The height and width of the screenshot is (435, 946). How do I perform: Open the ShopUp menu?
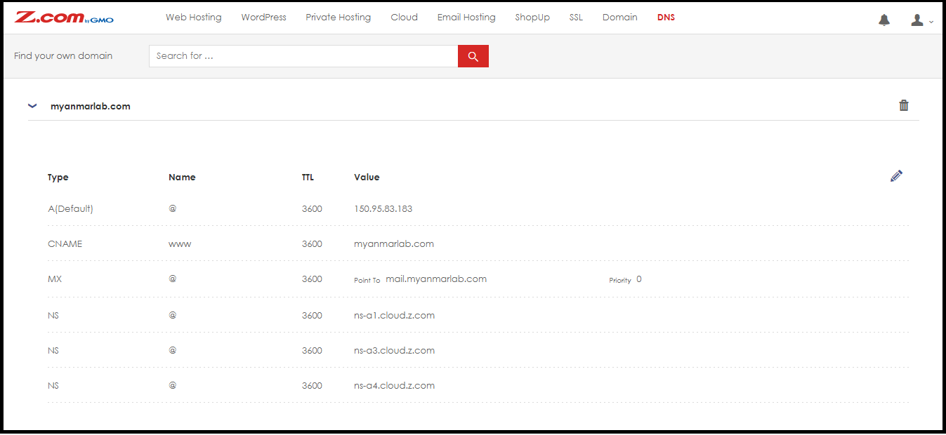532,18
